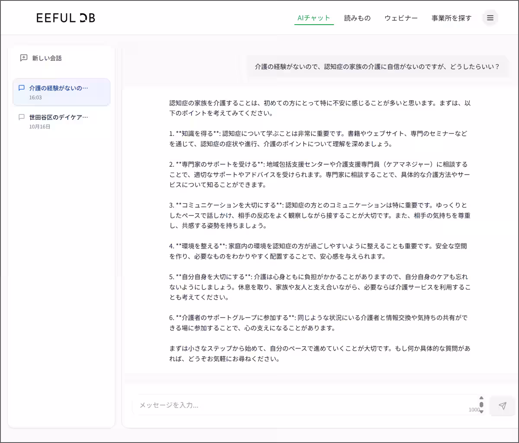Select the active AIチャット tab

[x=314, y=18]
